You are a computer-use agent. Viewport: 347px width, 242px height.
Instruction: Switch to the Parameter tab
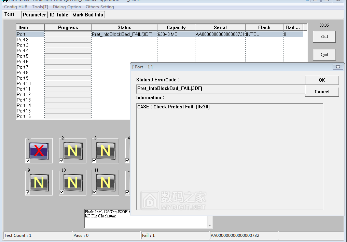pyautogui.click(x=34, y=15)
